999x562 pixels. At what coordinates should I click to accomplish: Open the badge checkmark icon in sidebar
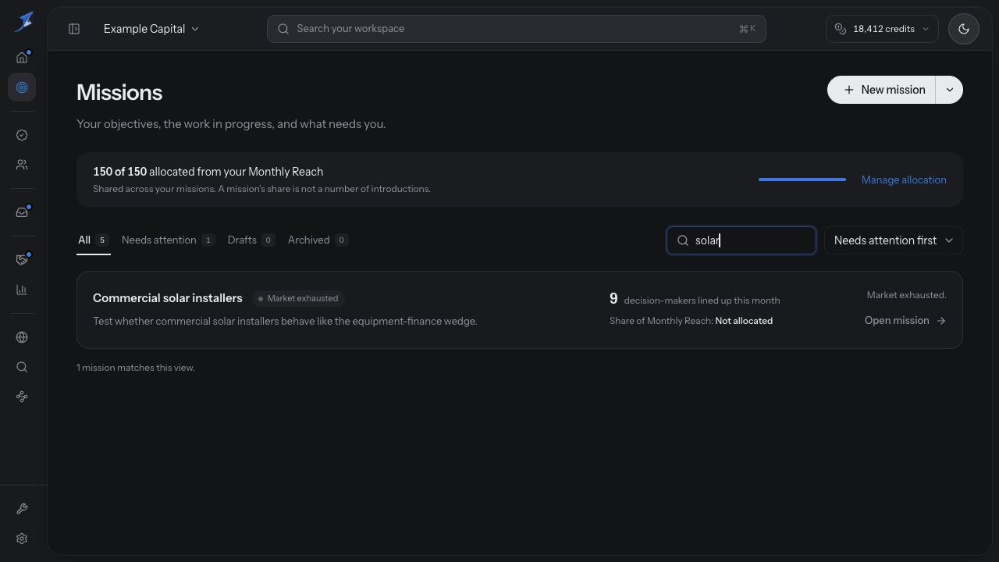coord(22,135)
